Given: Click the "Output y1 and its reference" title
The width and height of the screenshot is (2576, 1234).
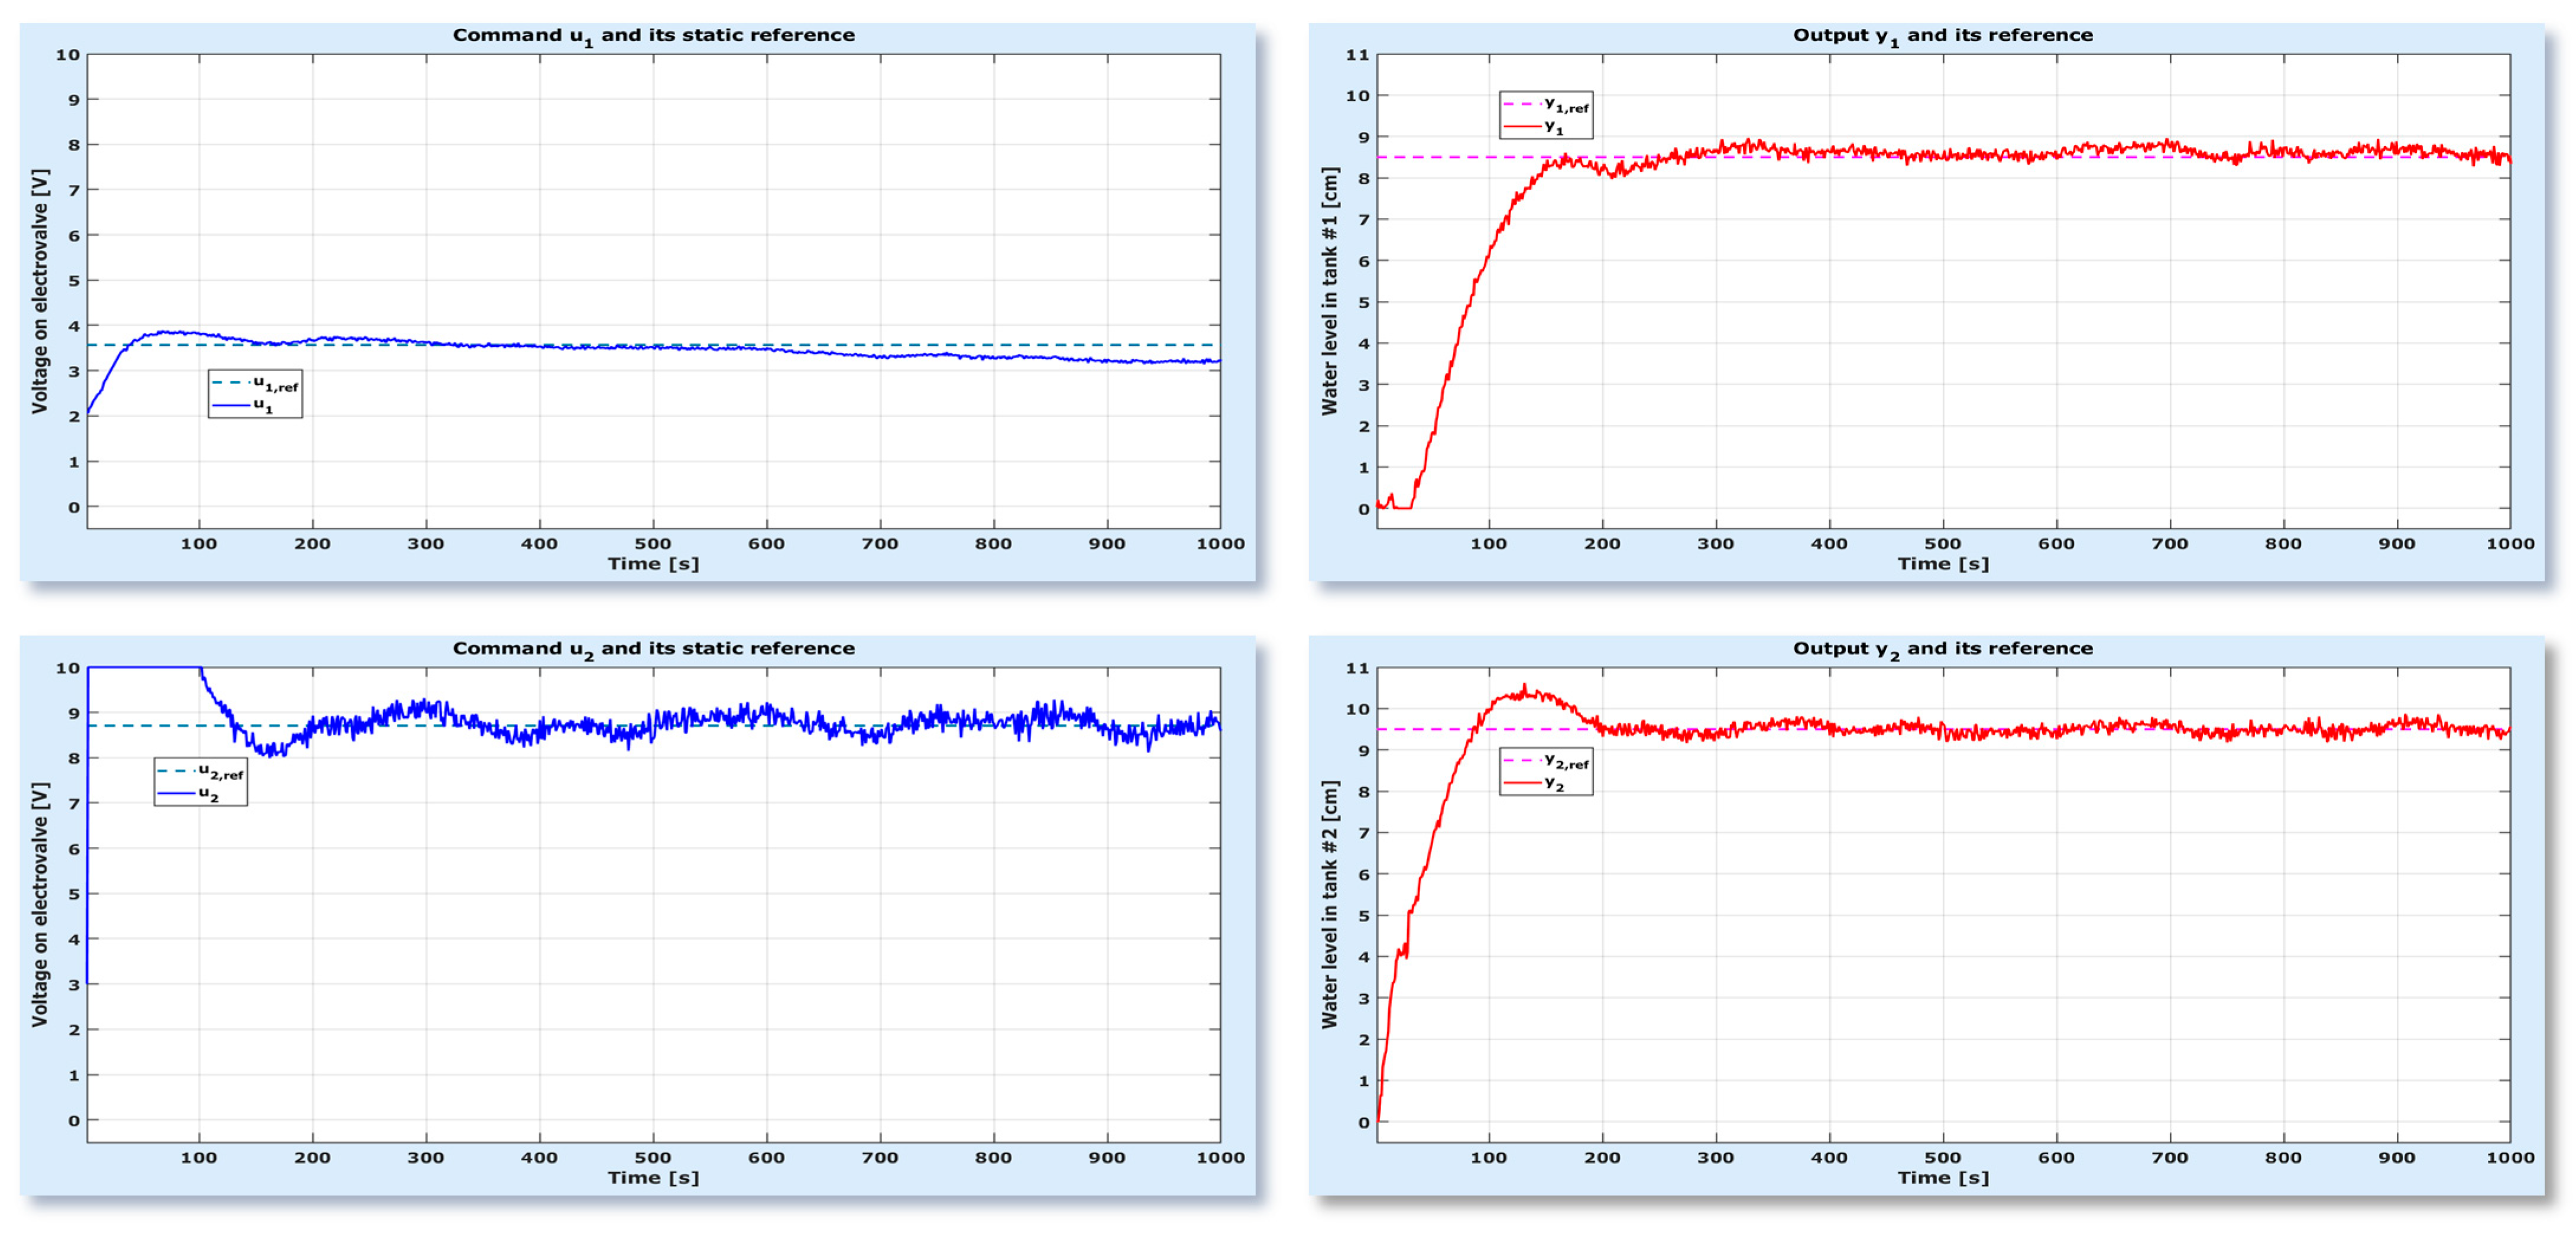Looking at the screenshot, I should pos(1942,36).
